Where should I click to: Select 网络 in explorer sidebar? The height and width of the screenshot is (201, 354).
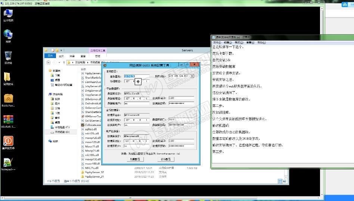click(x=53, y=141)
